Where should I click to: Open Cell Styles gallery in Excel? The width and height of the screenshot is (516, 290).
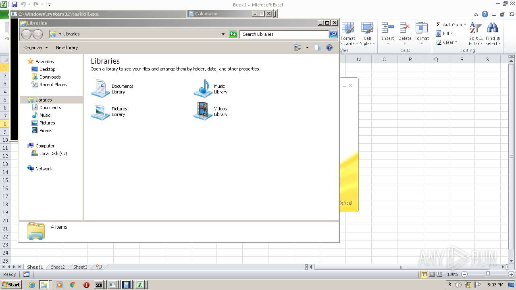coord(367,34)
